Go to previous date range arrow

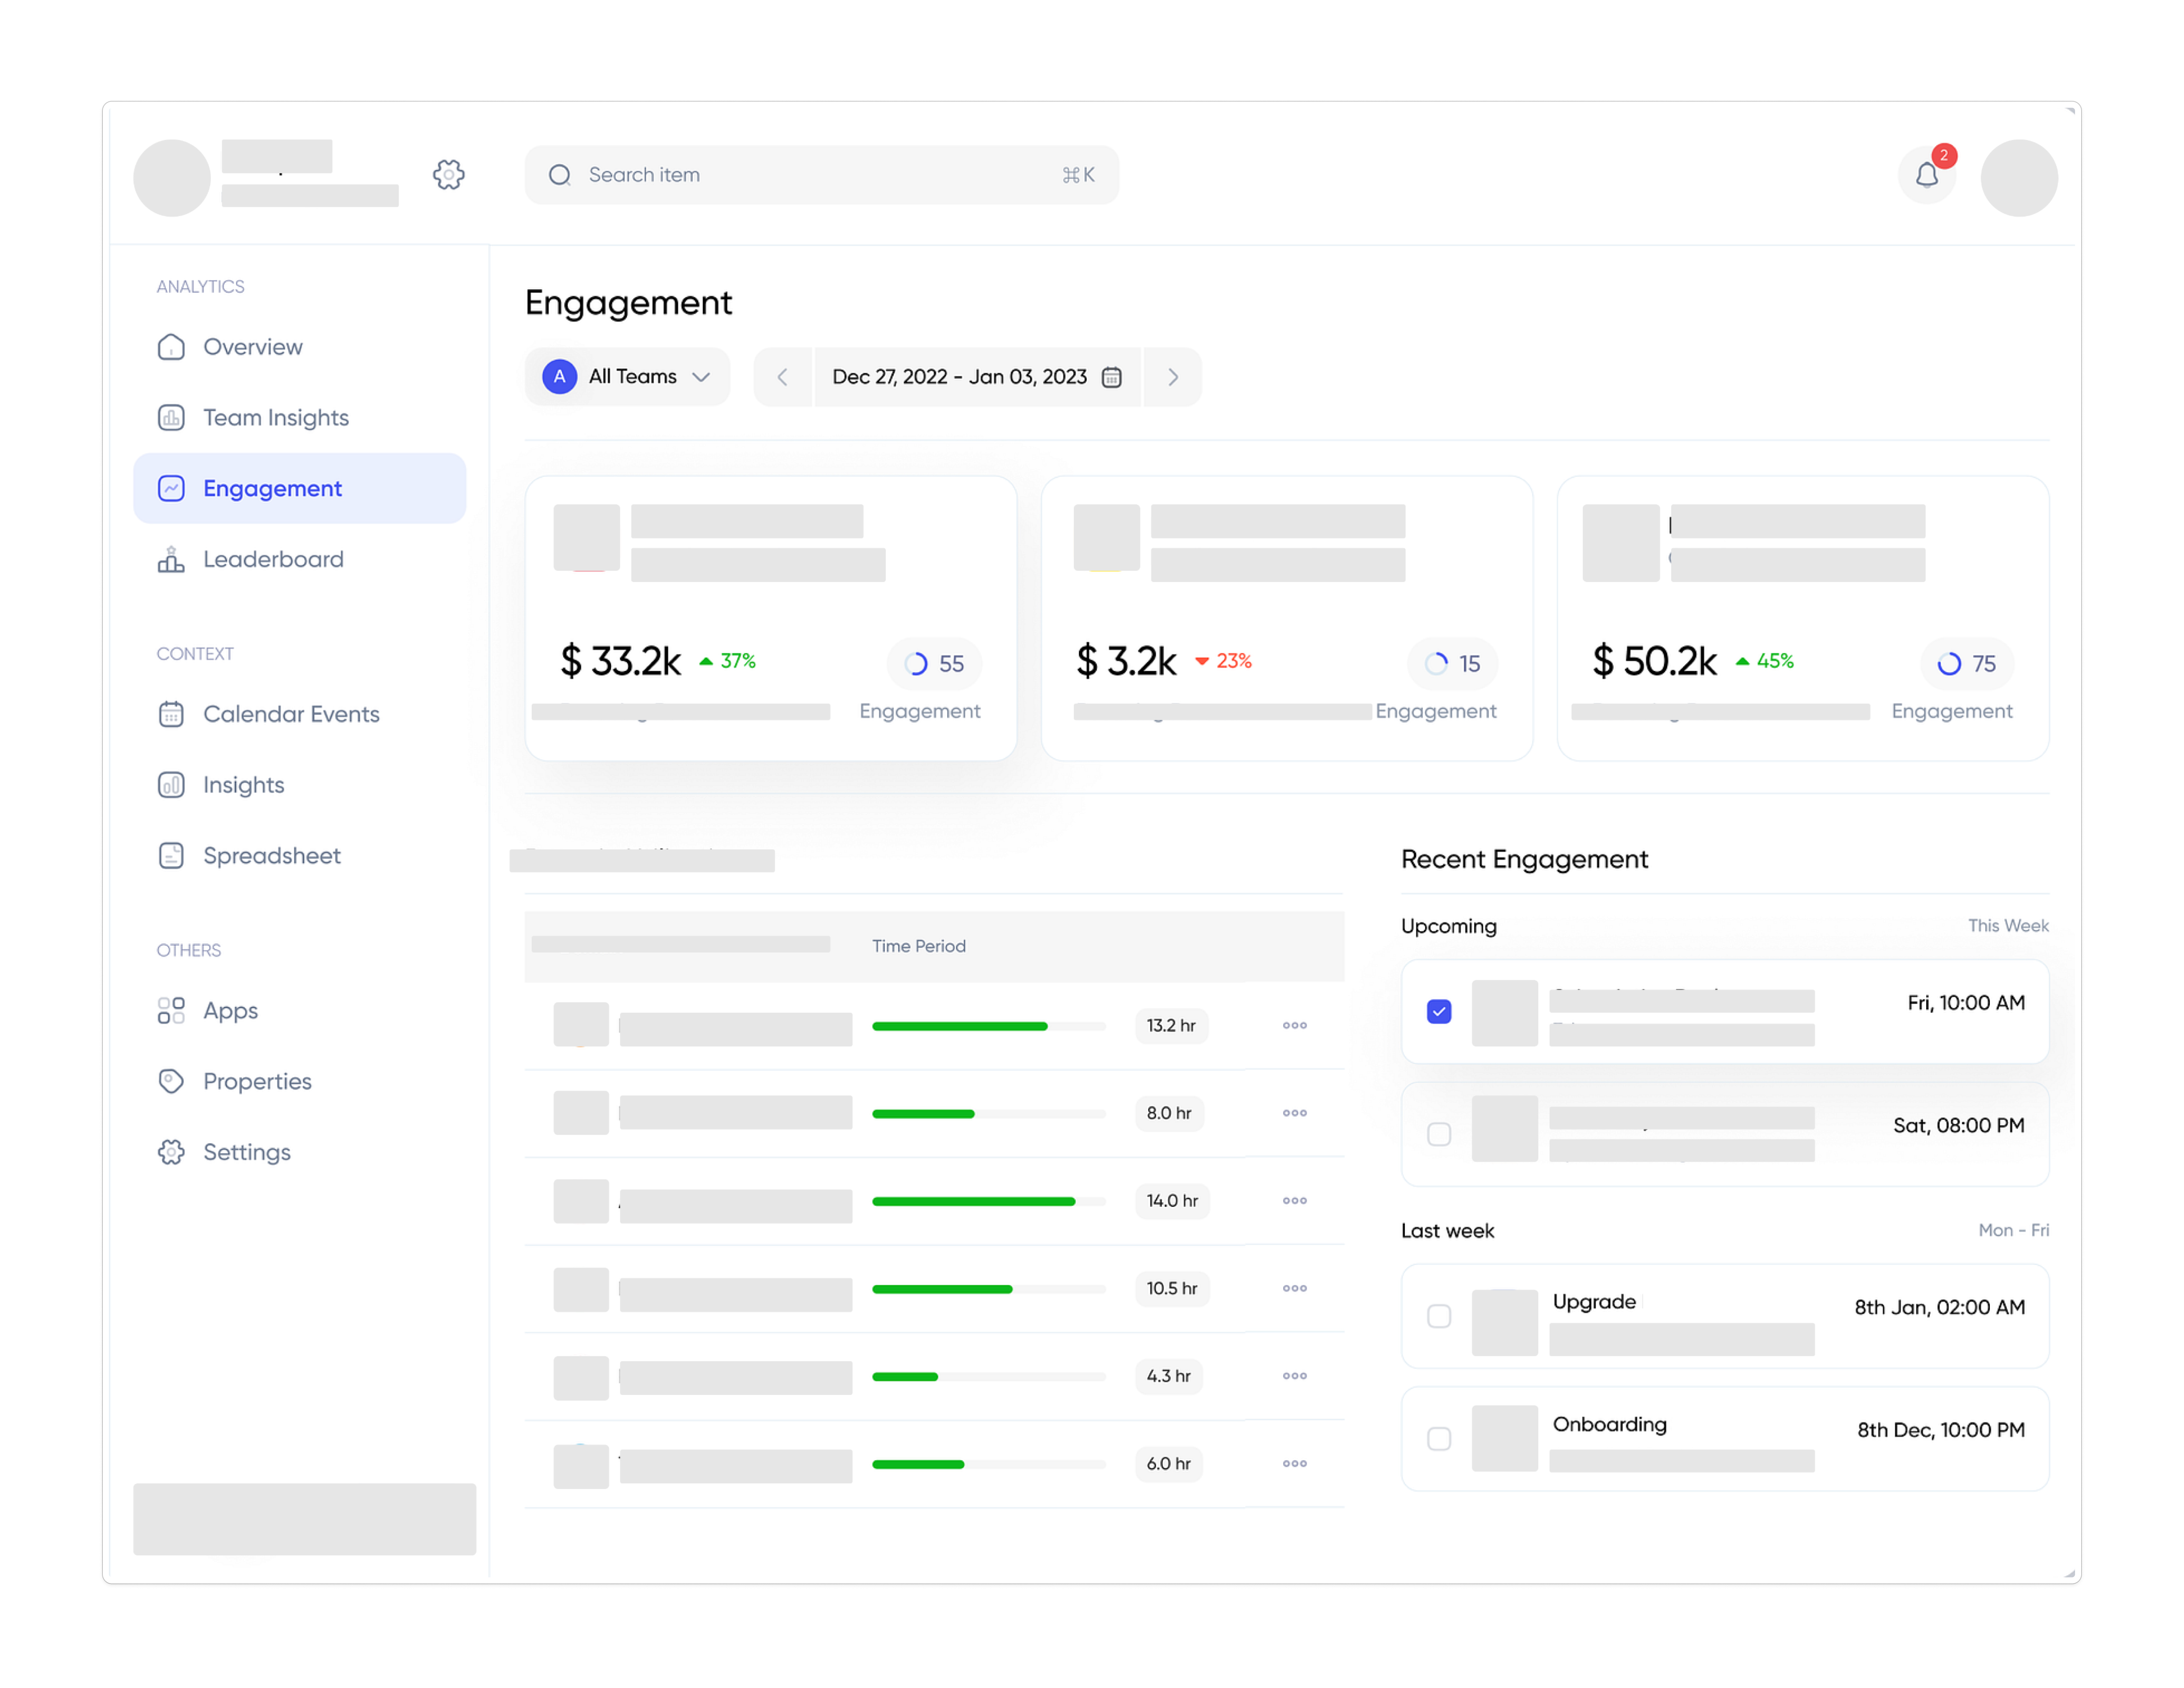[x=783, y=377]
